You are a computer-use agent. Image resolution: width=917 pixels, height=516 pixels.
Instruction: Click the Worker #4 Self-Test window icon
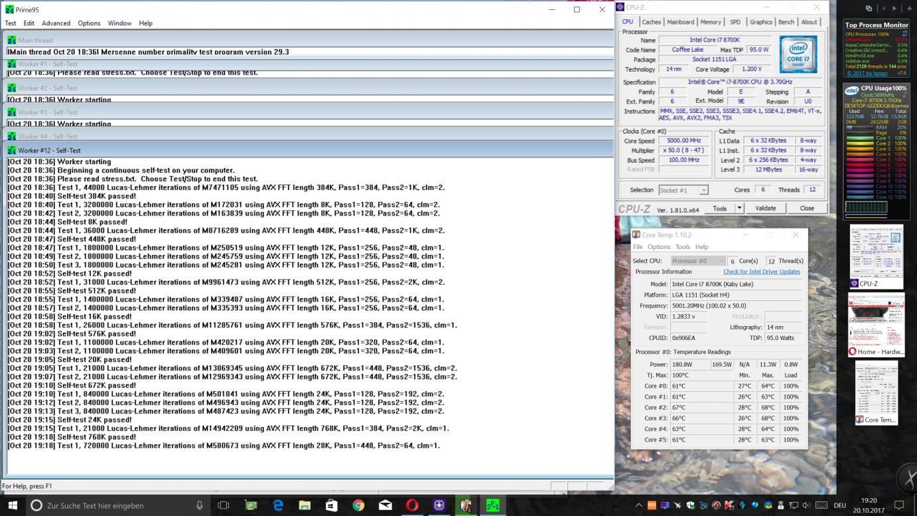click(11, 136)
